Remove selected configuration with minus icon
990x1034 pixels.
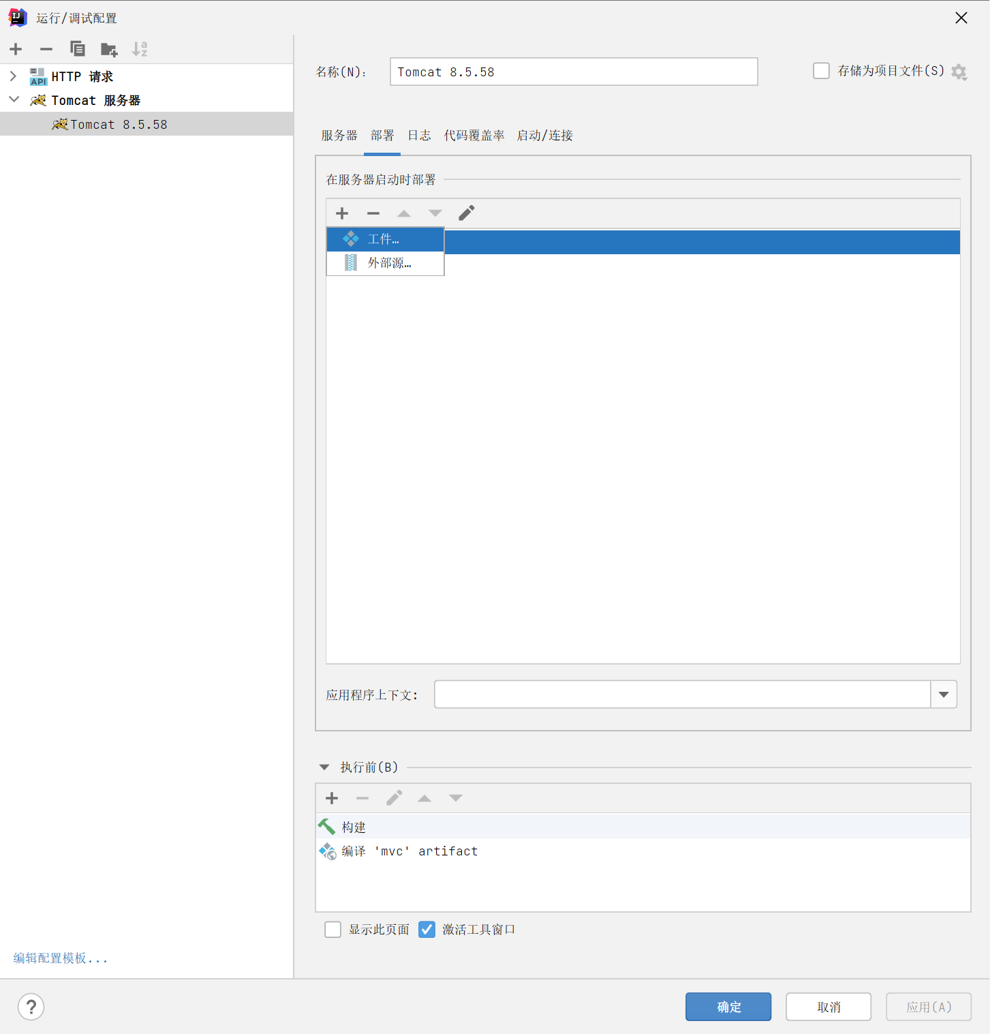(46, 49)
